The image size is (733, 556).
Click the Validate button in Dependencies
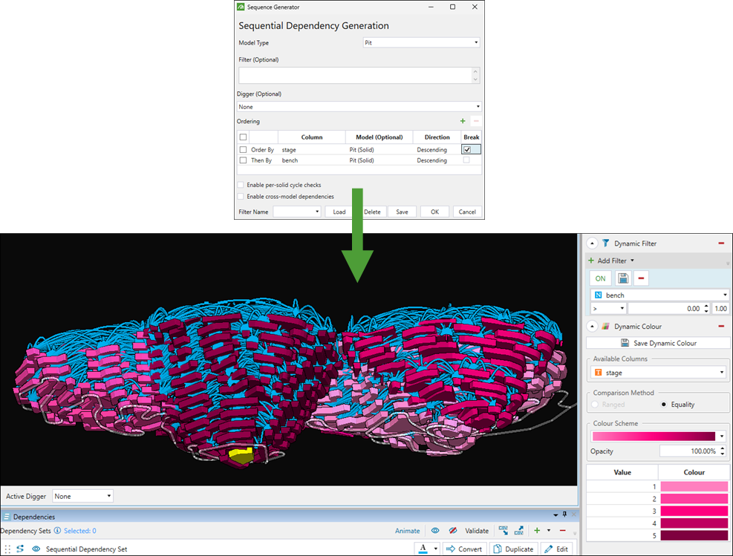pos(477,531)
